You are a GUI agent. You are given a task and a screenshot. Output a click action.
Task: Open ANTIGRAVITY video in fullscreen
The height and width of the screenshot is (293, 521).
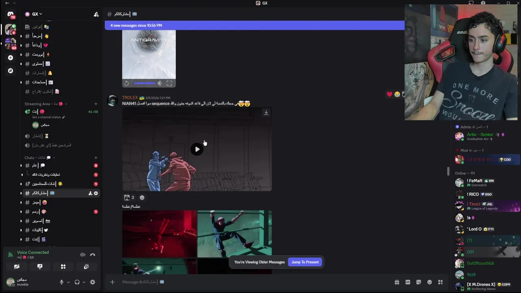169,83
